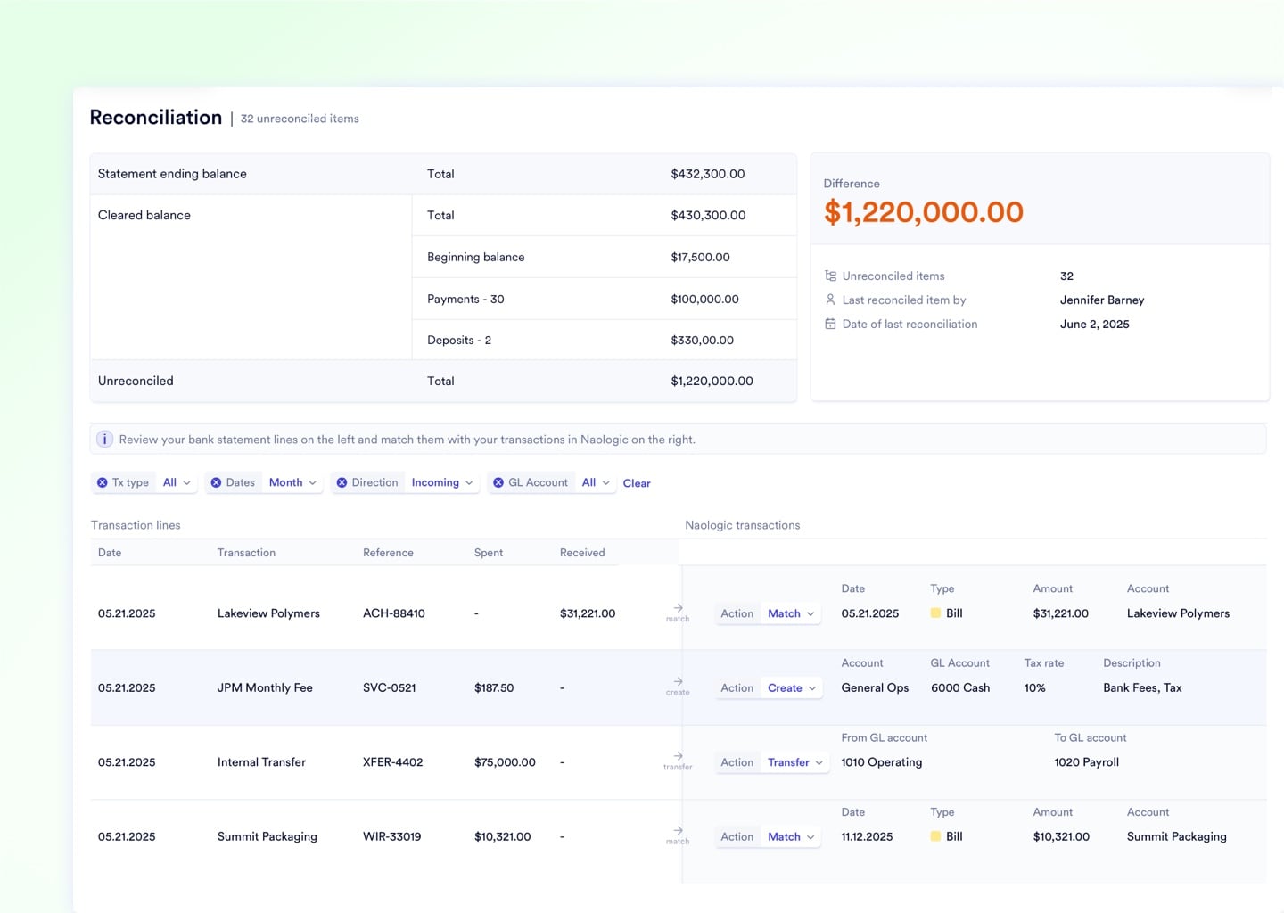
Task: Remove the Tx type filter via x icon
Action: (x=103, y=482)
